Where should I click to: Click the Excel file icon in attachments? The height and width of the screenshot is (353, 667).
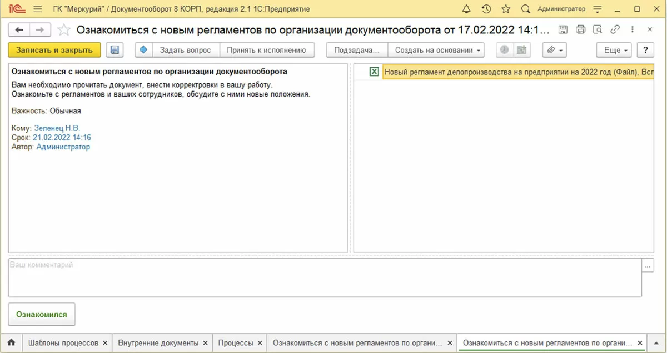coord(374,72)
